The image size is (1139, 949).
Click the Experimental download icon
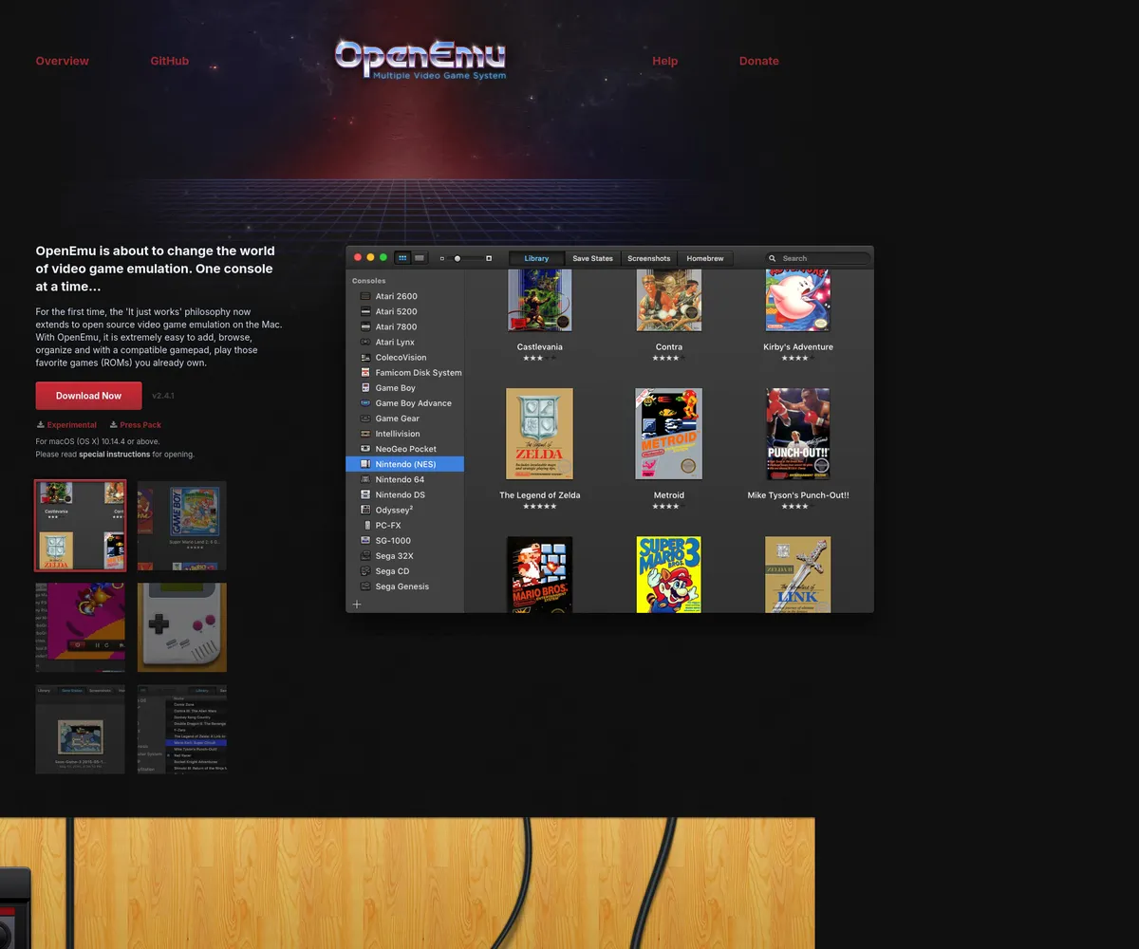click(x=41, y=425)
